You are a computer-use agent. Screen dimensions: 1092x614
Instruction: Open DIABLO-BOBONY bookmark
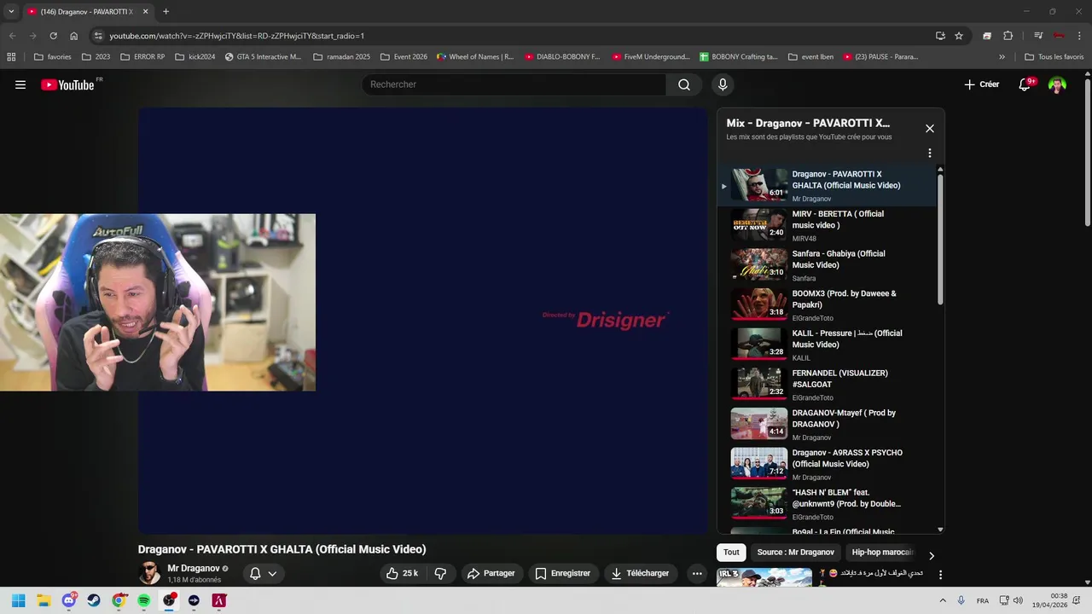562,57
